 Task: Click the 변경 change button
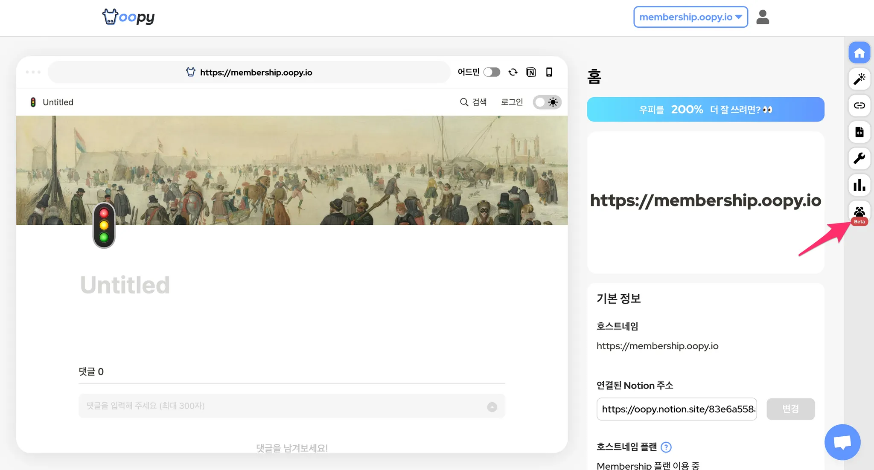click(790, 409)
